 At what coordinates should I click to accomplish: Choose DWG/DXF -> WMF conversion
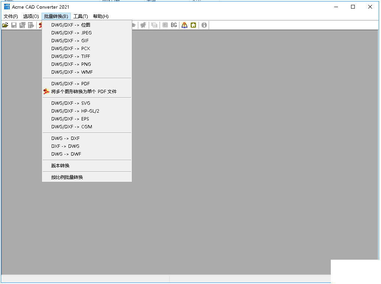(87, 72)
